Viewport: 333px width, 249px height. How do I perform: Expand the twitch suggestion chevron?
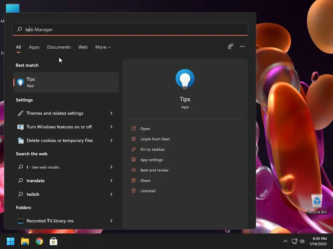click(x=111, y=194)
